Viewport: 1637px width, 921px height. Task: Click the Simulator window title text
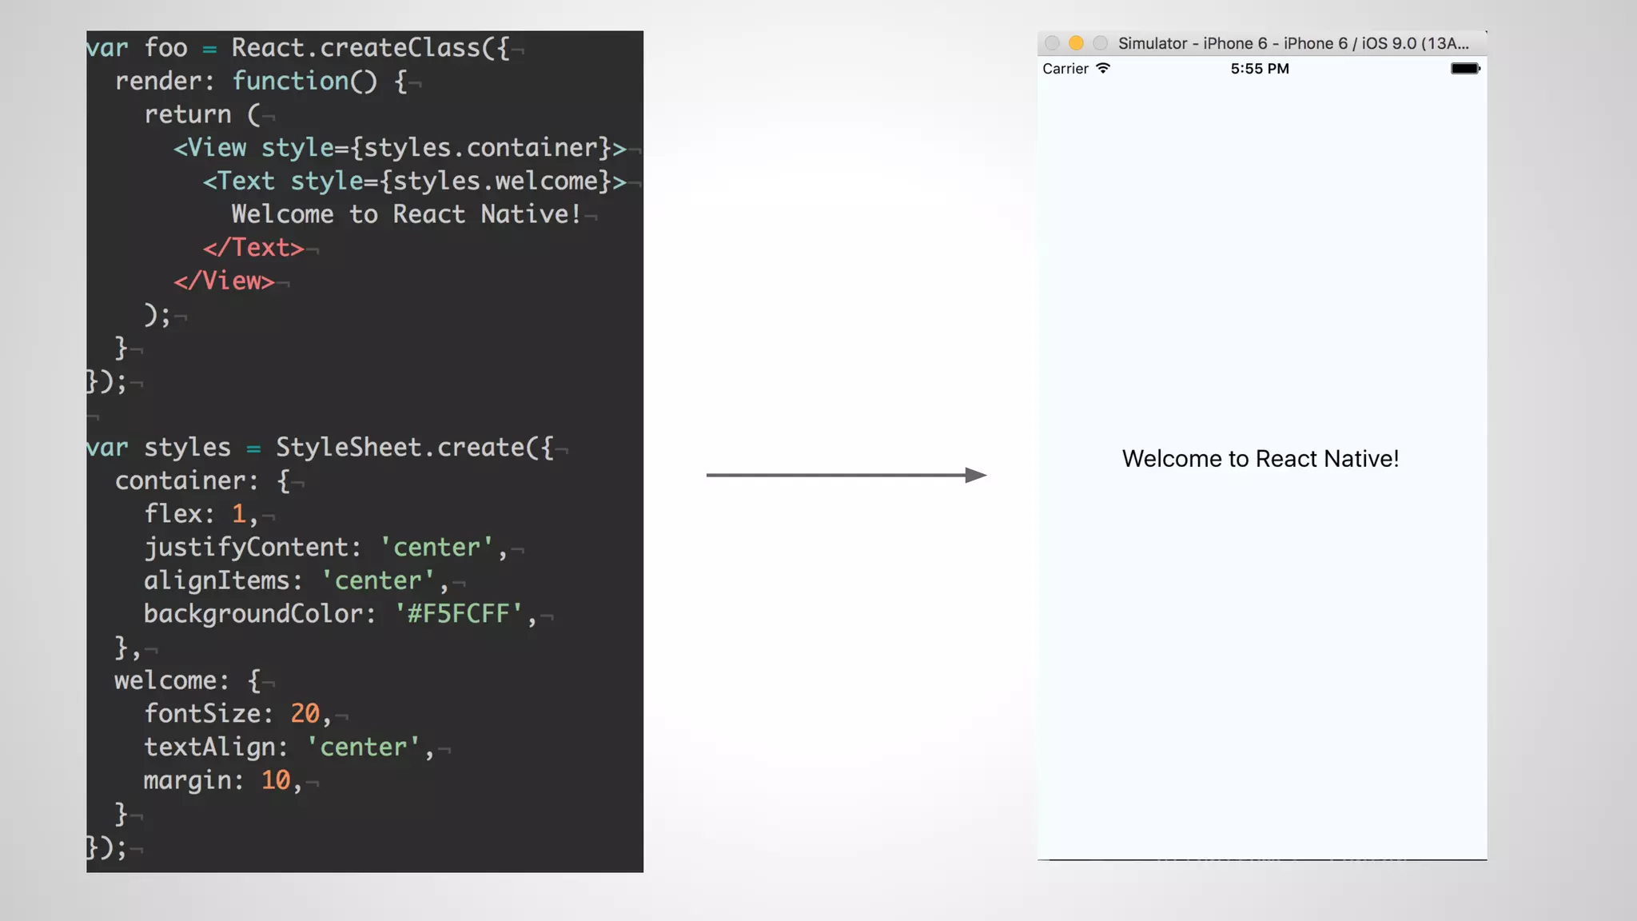point(1292,43)
